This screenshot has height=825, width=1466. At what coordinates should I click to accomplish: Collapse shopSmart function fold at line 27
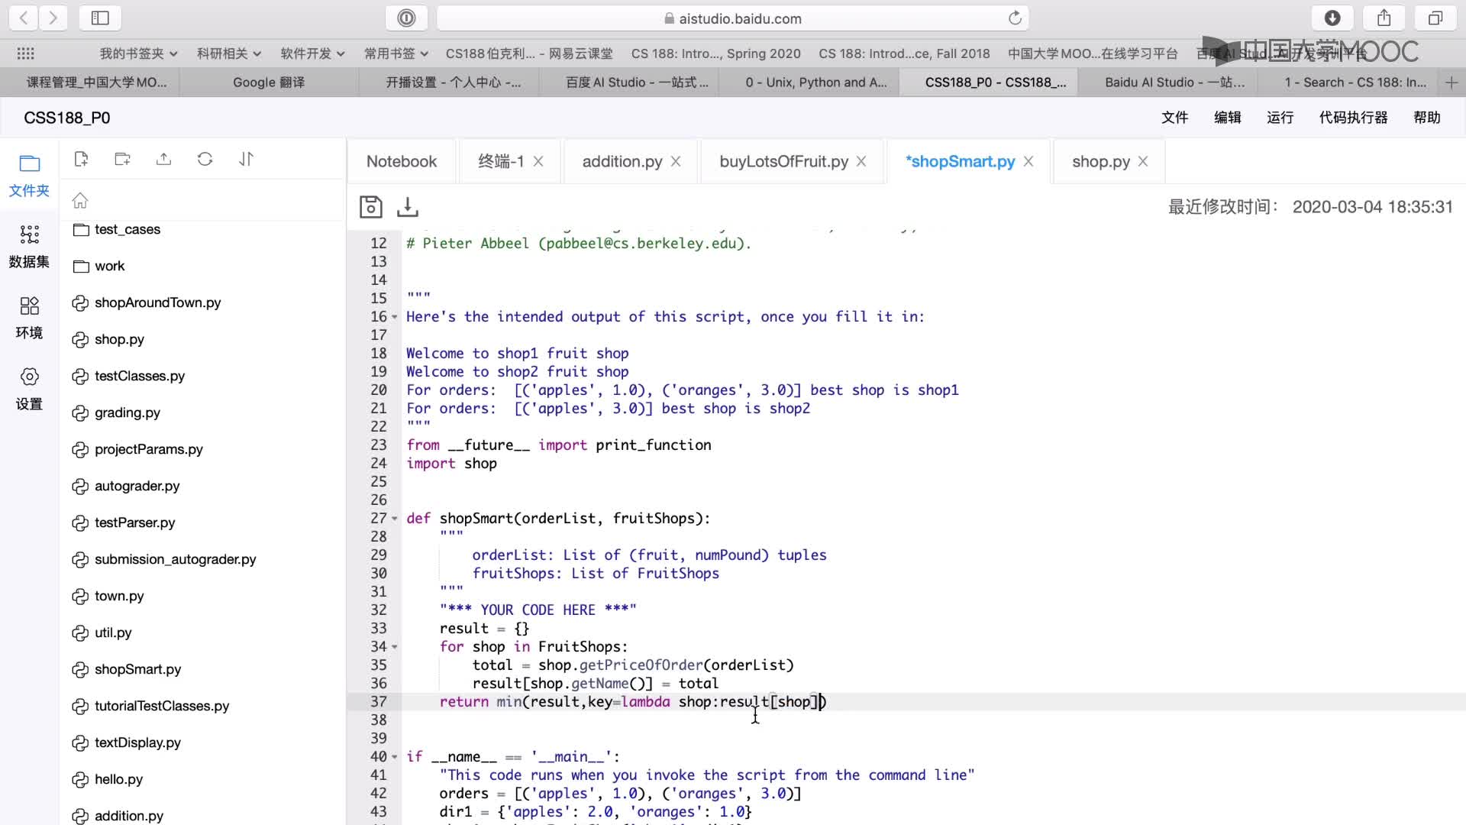(395, 519)
